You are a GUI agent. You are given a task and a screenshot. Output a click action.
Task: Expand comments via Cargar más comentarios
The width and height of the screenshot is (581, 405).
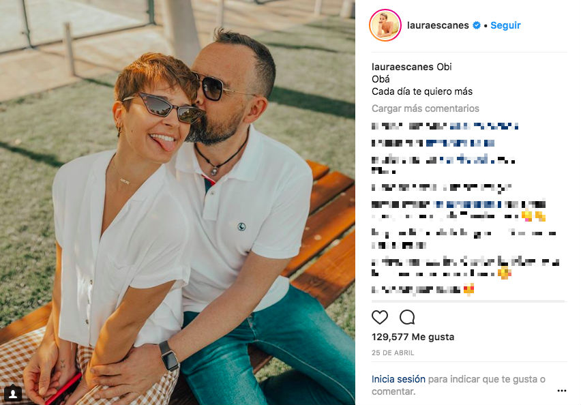coord(426,108)
